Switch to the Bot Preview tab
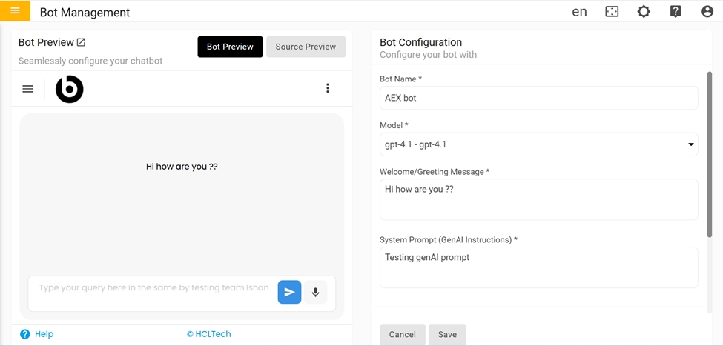 [x=230, y=47]
